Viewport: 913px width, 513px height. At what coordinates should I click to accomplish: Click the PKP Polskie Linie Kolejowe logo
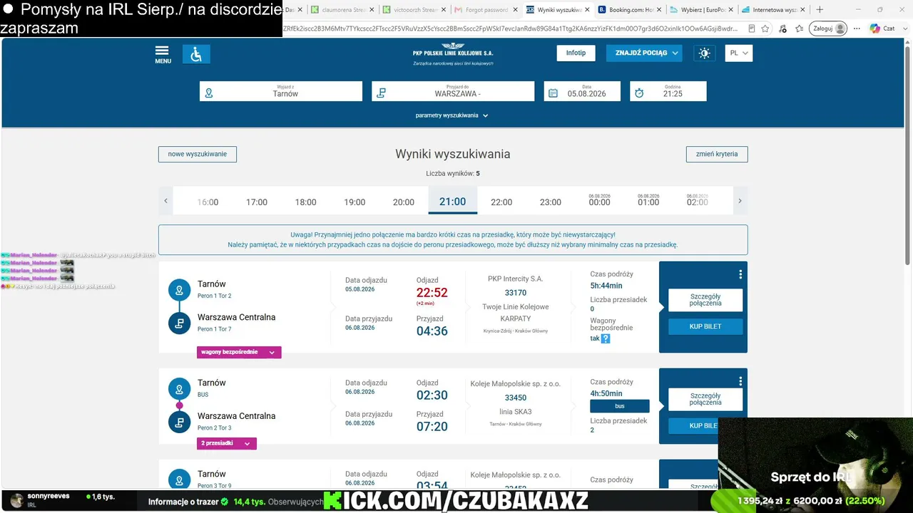click(x=453, y=54)
